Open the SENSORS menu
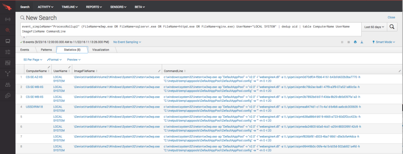 coord(118,7)
